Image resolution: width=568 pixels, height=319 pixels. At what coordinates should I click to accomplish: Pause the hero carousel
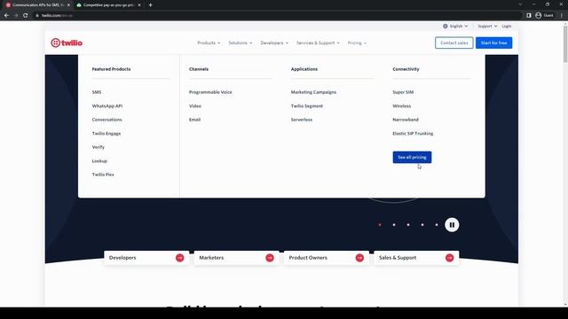click(452, 225)
